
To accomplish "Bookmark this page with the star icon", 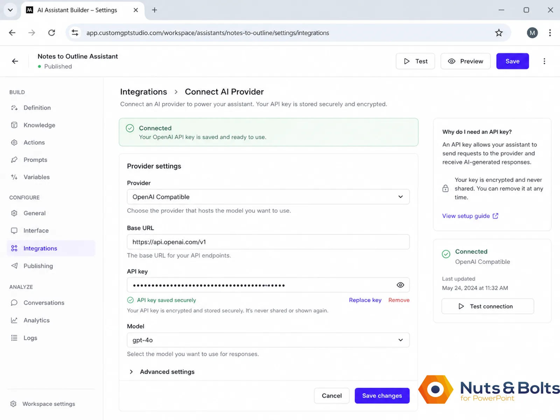I will [x=499, y=33].
